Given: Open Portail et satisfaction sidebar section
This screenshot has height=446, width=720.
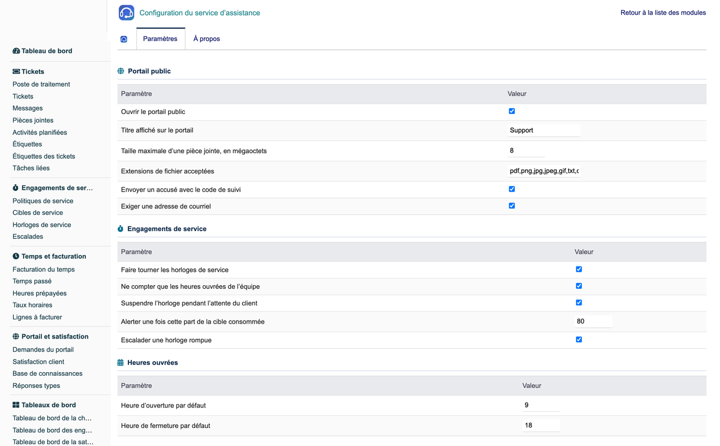Looking at the screenshot, I should click(55, 337).
